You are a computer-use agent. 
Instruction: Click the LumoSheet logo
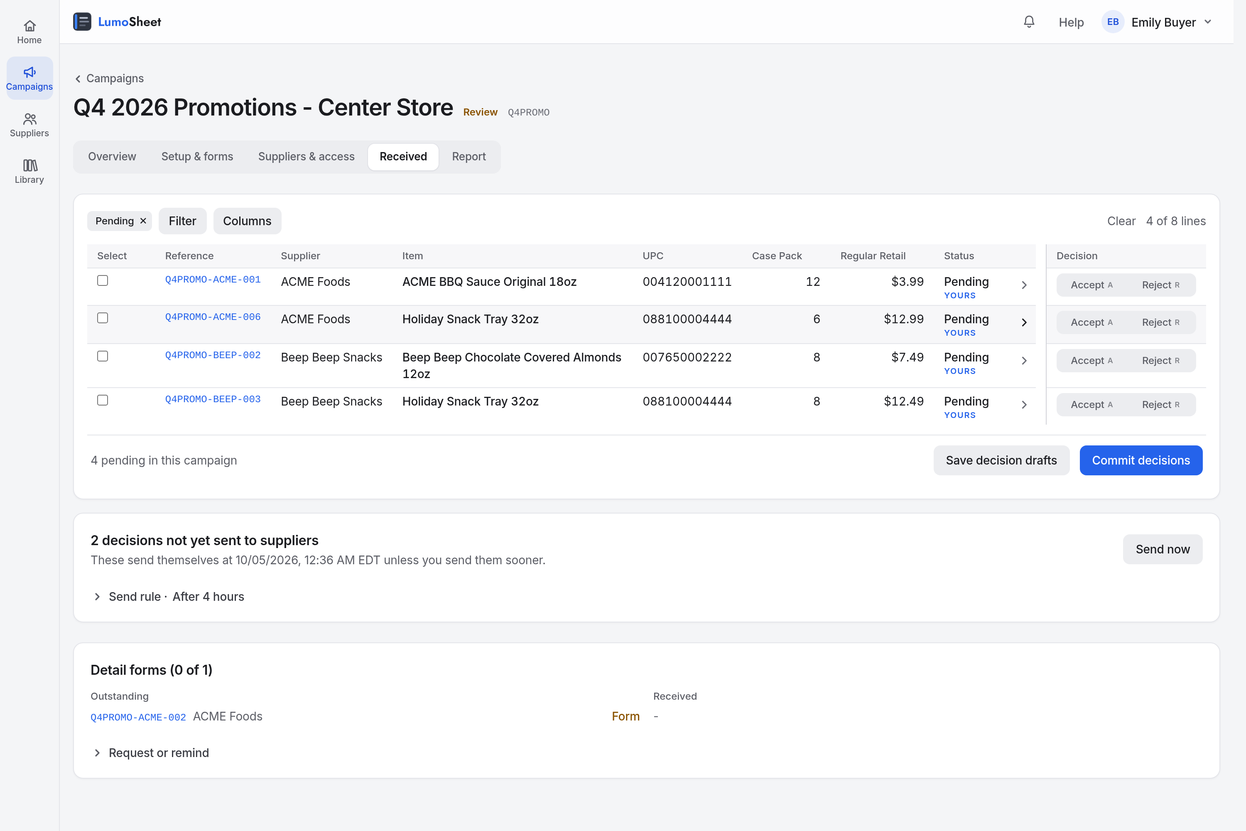coord(117,22)
